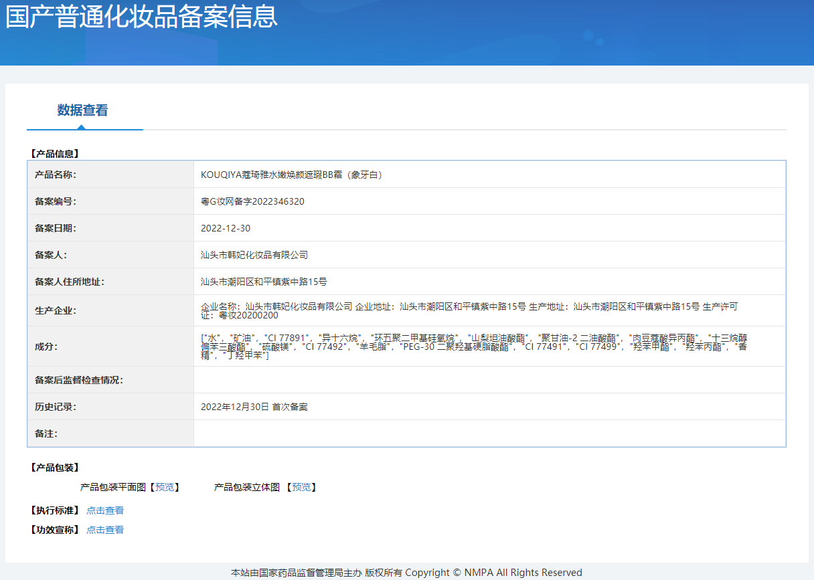Screen dimensions: 814x580
Task: Click the product name KOUQIYA BB霜 text
Action: [x=291, y=175]
